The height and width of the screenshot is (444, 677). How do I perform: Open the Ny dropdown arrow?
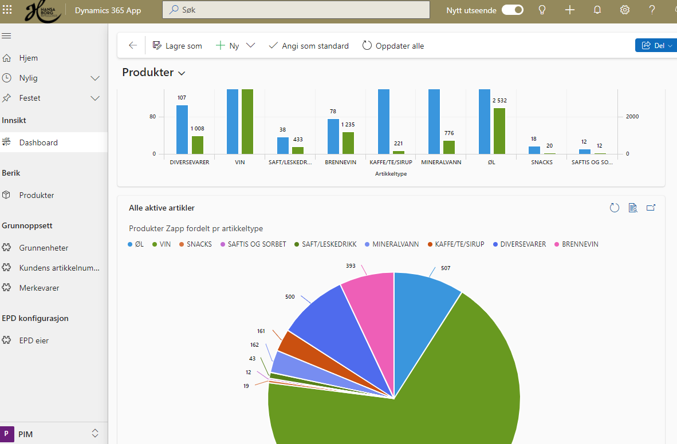click(250, 46)
